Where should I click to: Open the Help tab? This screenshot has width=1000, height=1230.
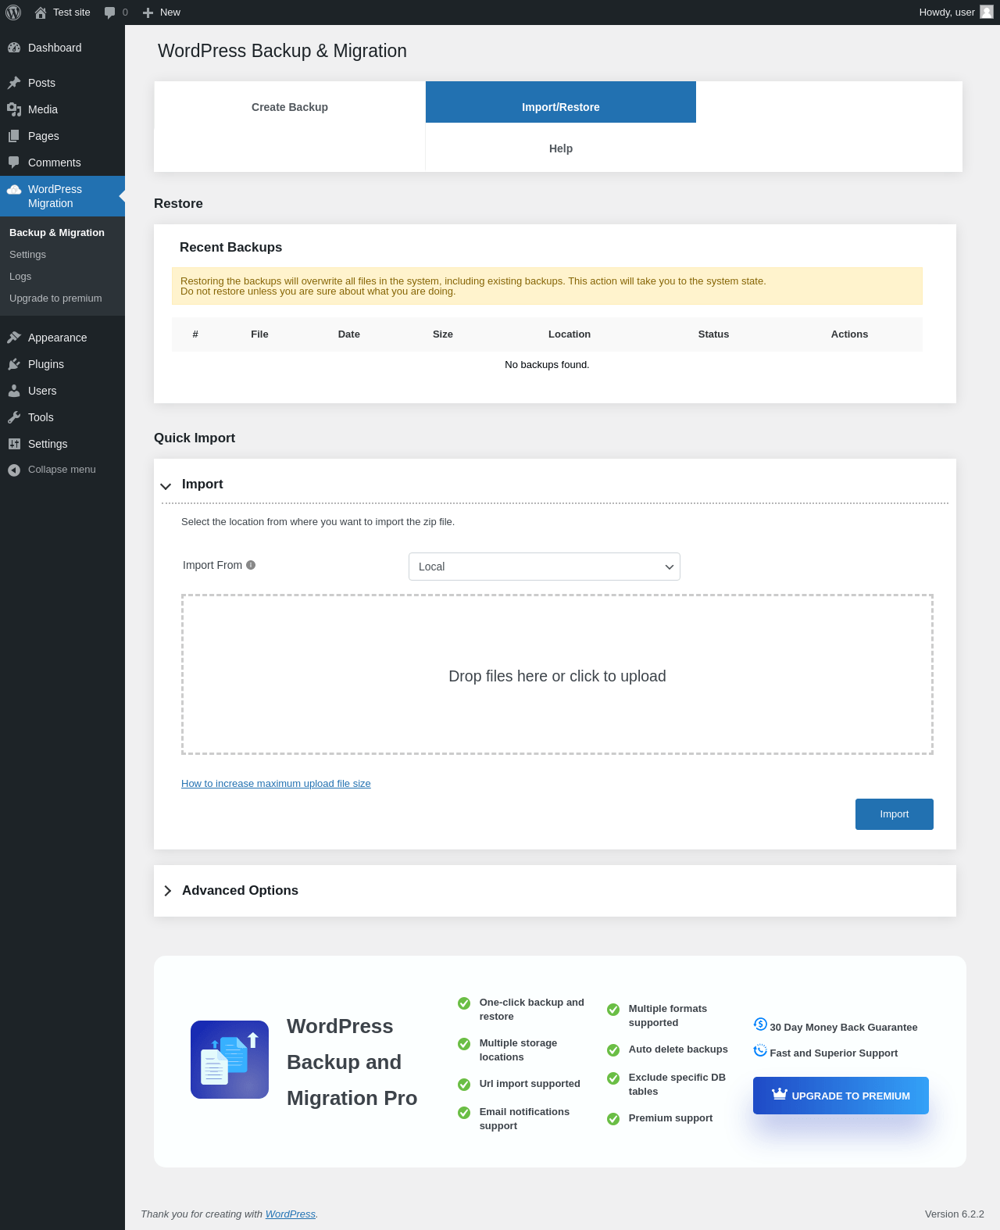(x=561, y=148)
